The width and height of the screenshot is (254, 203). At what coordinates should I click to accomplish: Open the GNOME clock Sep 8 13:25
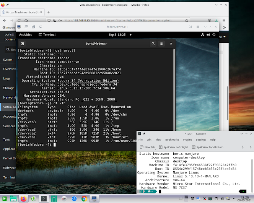click(x=117, y=35)
